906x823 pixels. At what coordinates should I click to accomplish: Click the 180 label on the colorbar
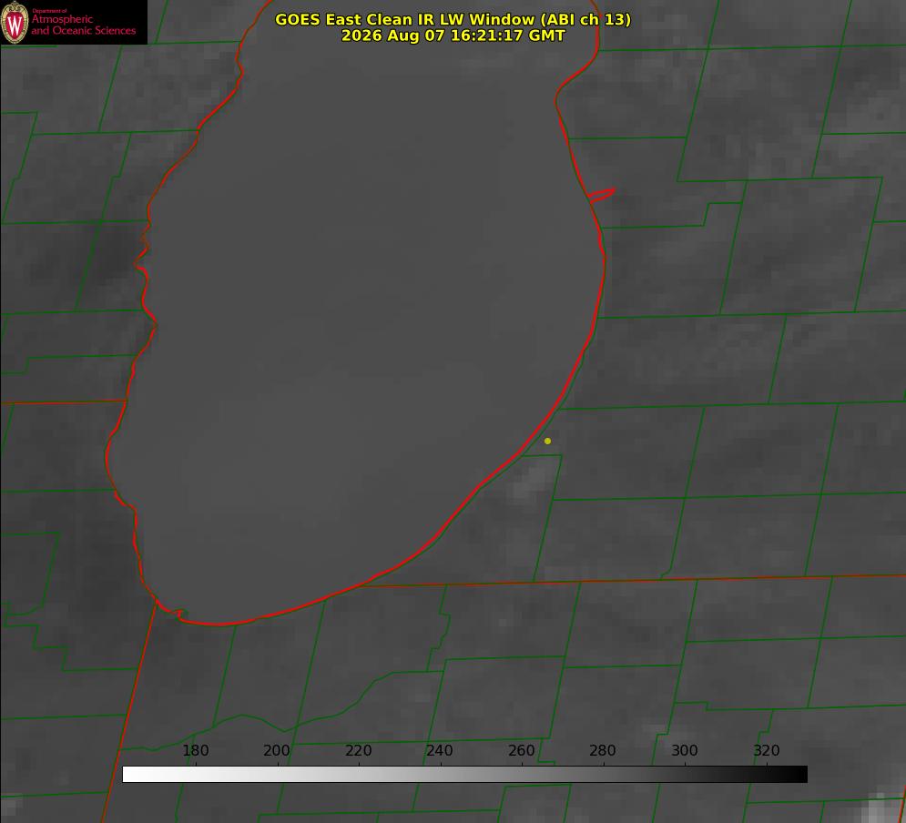click(195, 750)
